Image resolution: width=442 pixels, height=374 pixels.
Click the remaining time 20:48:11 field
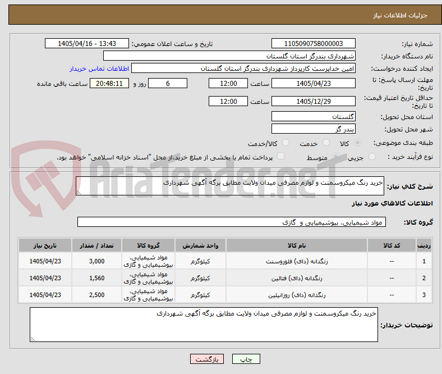(x=109, y=83)
